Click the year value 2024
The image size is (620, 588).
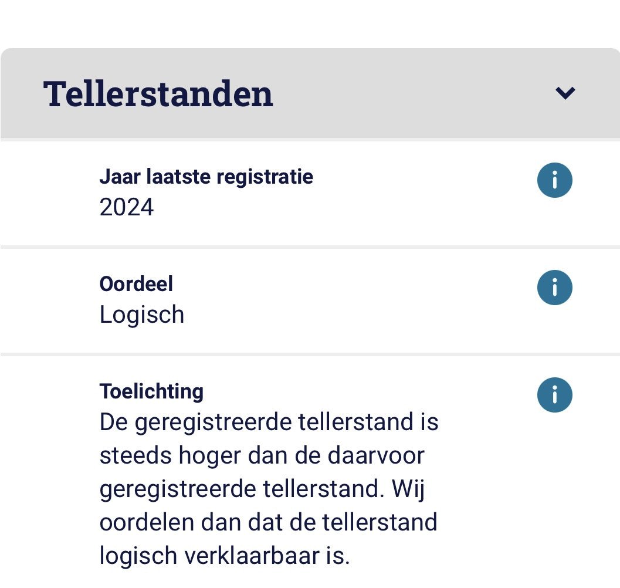[x=127, y=207]
